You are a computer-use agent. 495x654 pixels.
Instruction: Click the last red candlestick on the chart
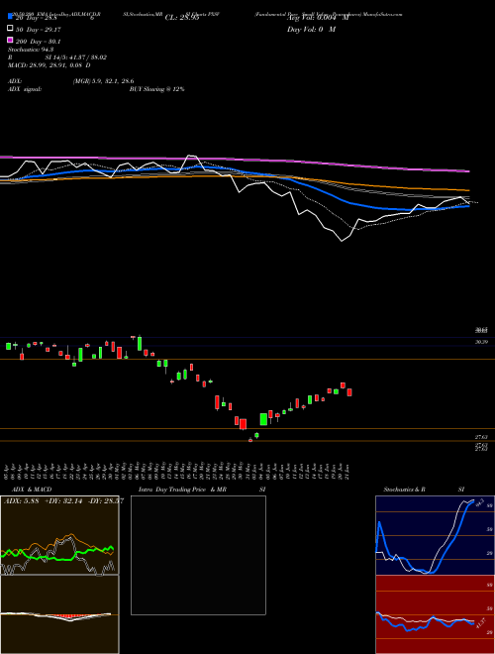(x=349, y=392)
